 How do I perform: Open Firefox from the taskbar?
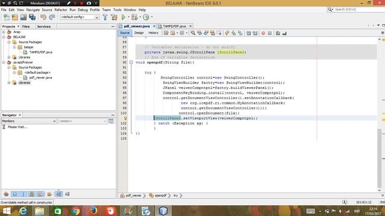[x=93, y=211]
